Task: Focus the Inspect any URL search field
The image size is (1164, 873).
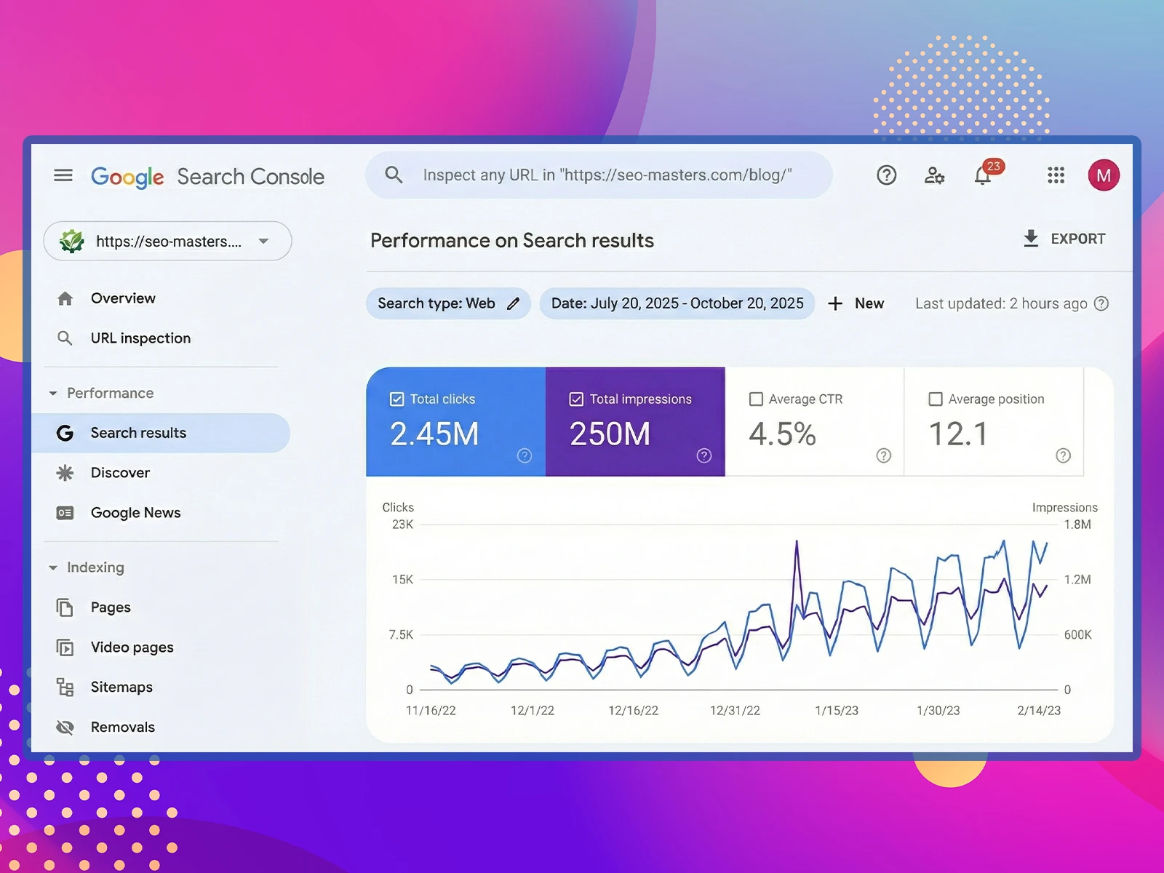Action: click(x=607, y=175)
